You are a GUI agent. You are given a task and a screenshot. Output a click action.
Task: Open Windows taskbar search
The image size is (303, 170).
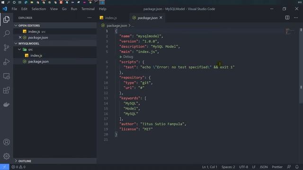pos(9,2)
